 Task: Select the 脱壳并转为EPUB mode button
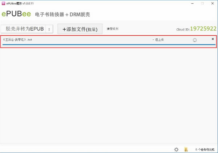24,29
